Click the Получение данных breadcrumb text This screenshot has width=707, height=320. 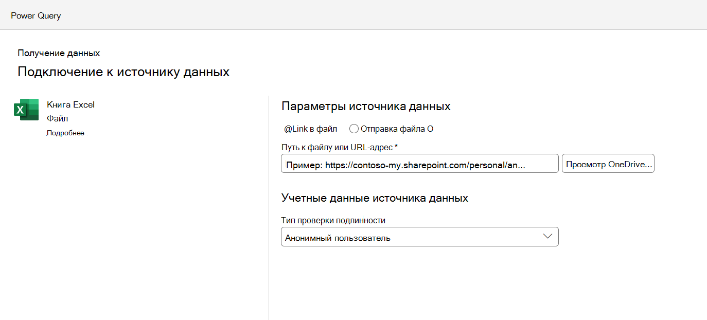[59, 53]
